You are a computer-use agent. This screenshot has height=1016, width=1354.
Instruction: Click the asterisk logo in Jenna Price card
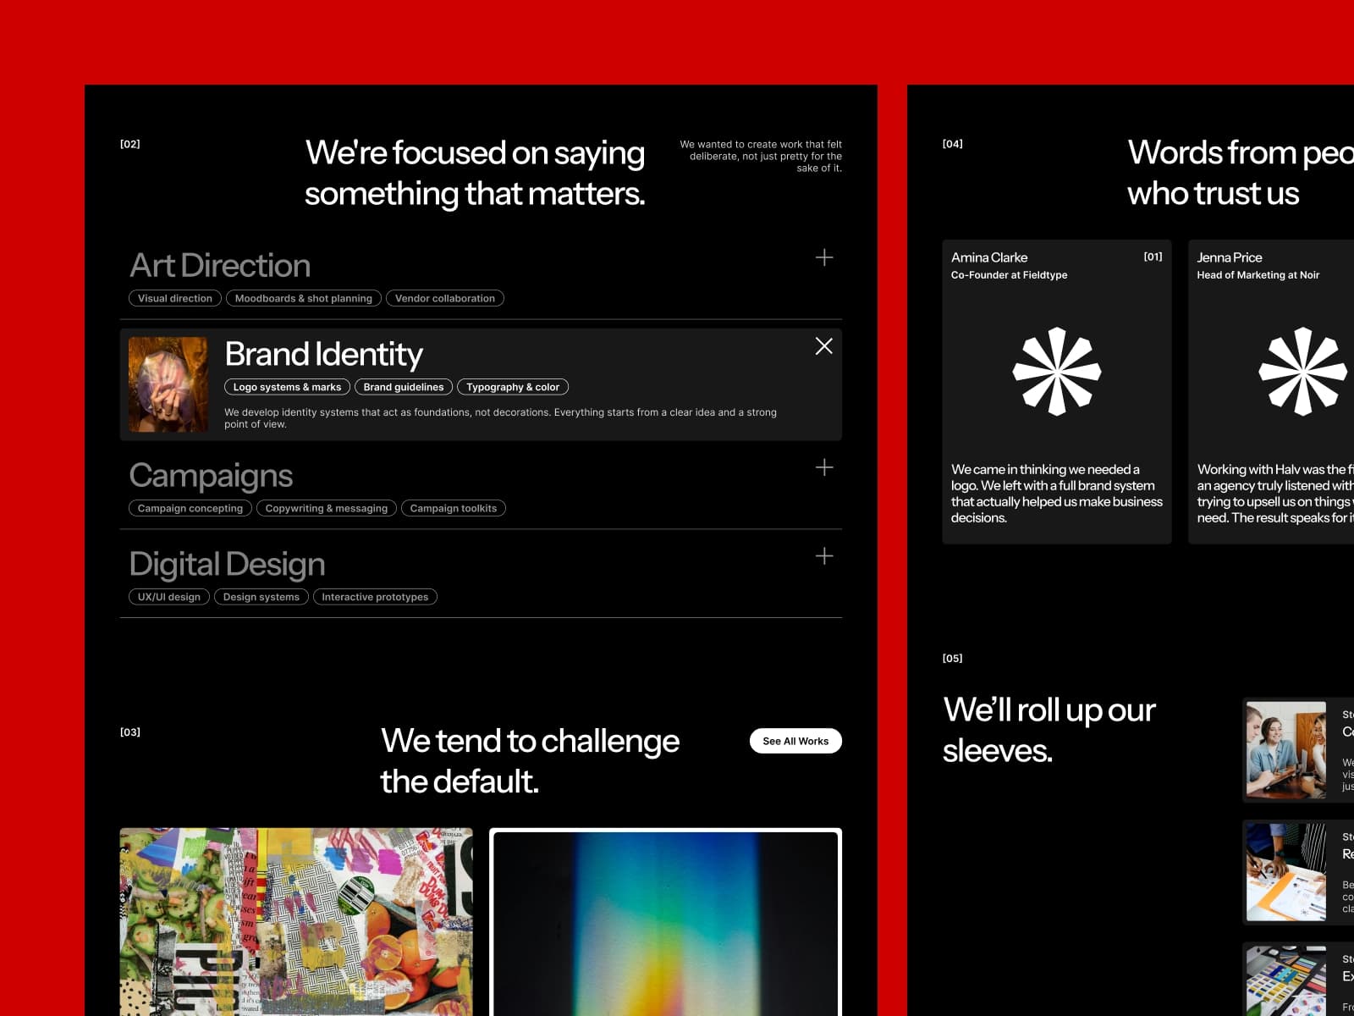(x=1303, y=371)
